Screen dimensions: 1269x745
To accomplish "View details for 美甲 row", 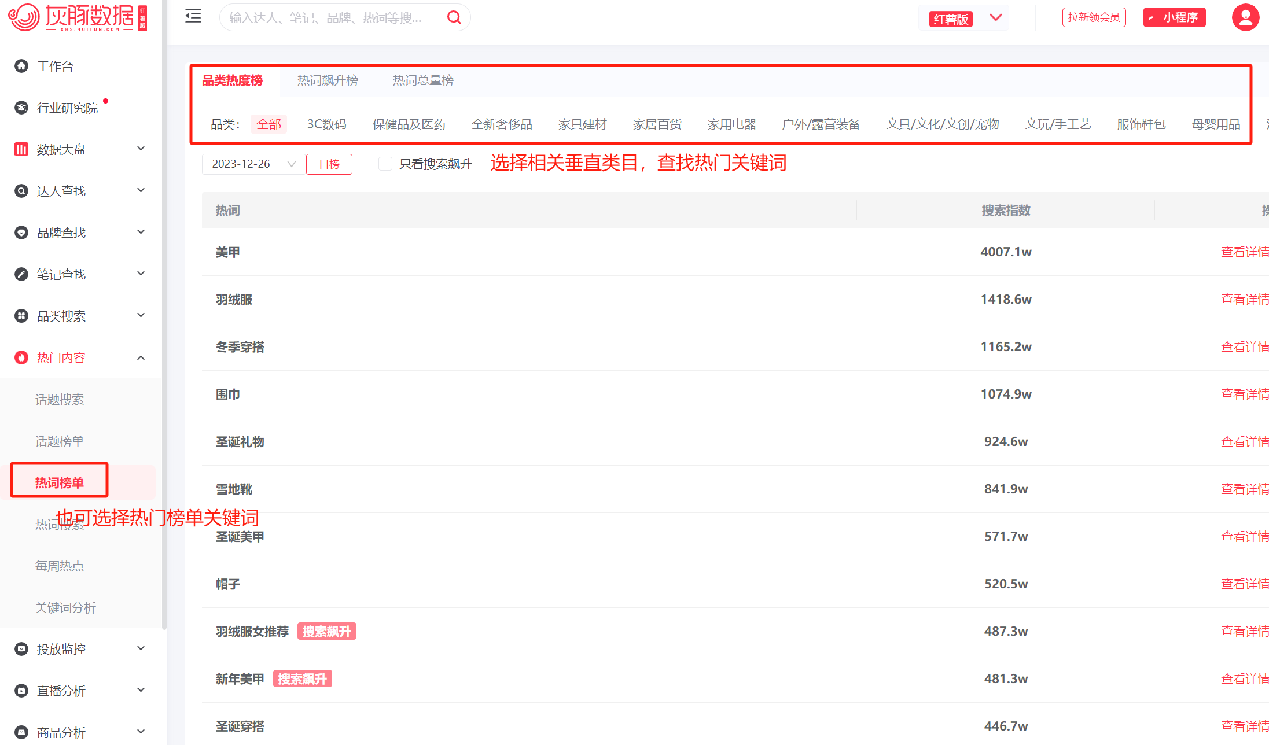I will (1245, 252).
